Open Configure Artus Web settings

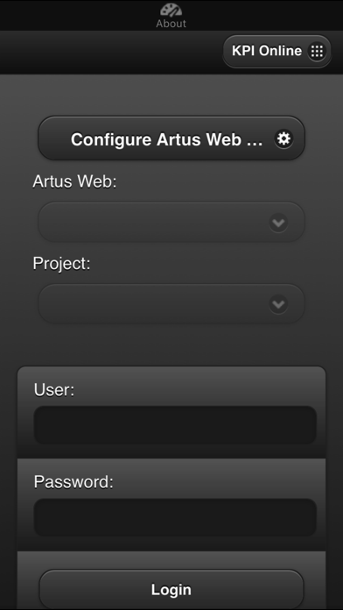171,138
